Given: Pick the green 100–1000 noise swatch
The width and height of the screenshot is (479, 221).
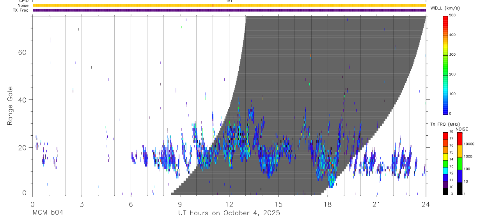Looking at the screenshot, I should click(459, 164).
